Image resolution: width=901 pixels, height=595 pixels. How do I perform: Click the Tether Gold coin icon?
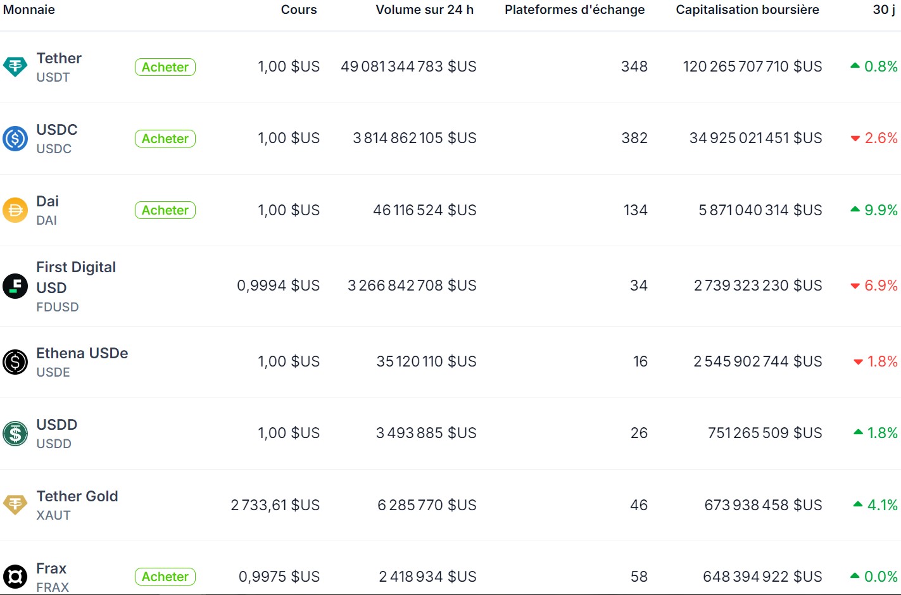[x=15, y=504]
